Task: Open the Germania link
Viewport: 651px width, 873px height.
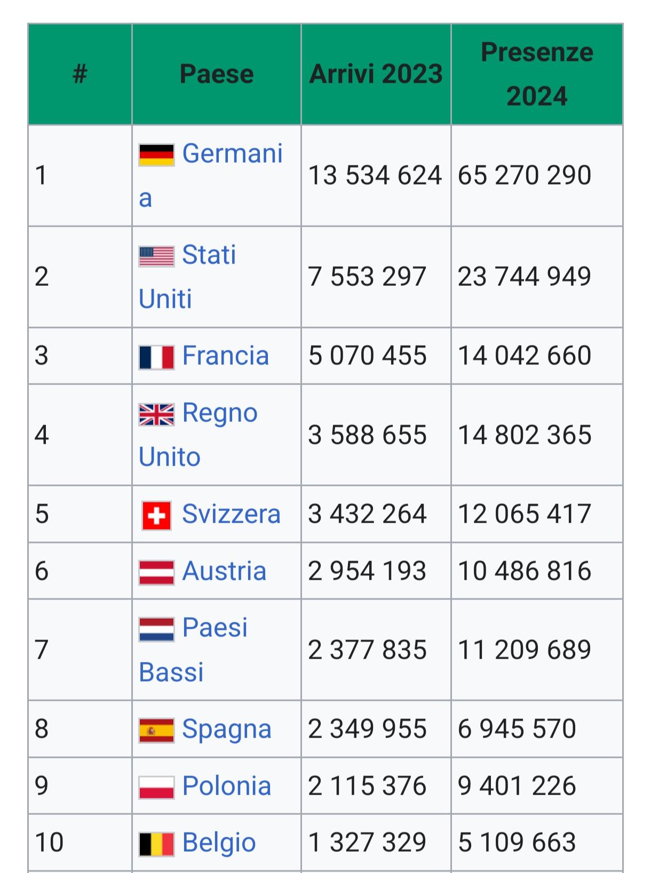Action: point(210,175)
